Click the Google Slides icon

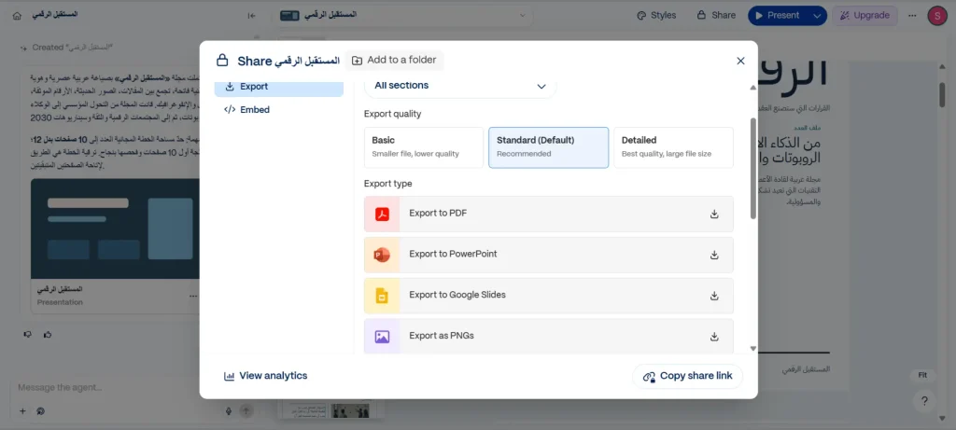[382, 296]
